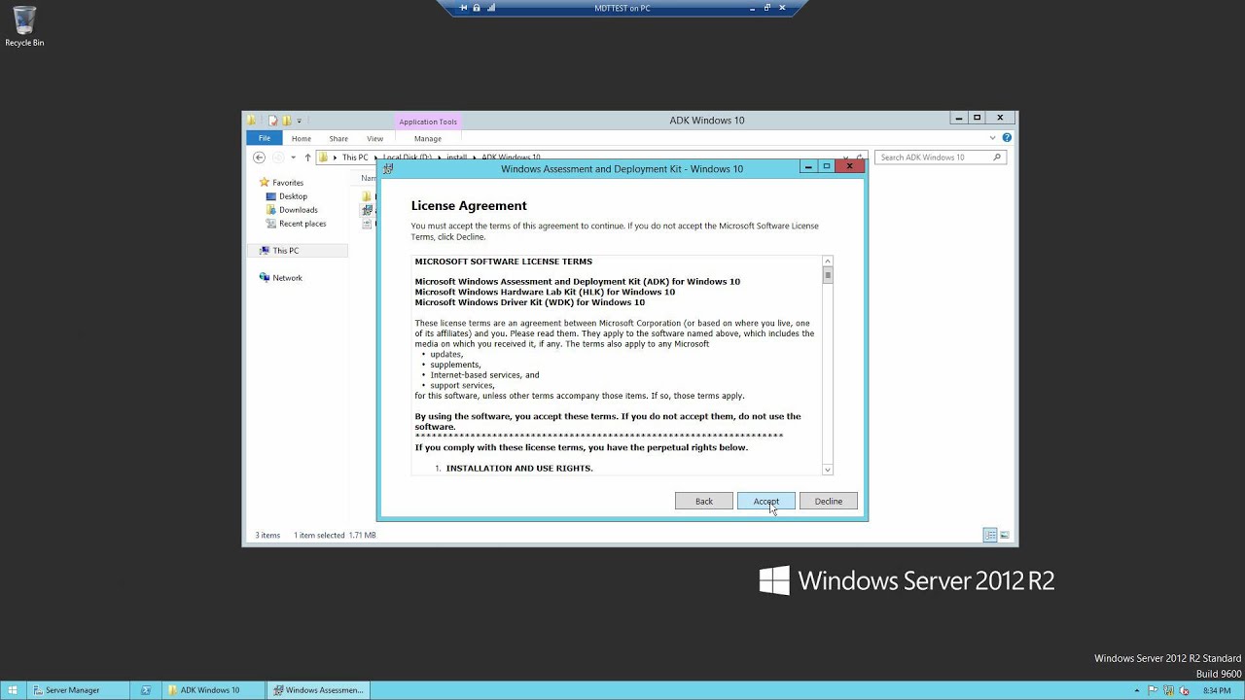Switch to ADK Windows 10 taskbar button
The image size is (1245, 700).
click(x=214, y=690)
